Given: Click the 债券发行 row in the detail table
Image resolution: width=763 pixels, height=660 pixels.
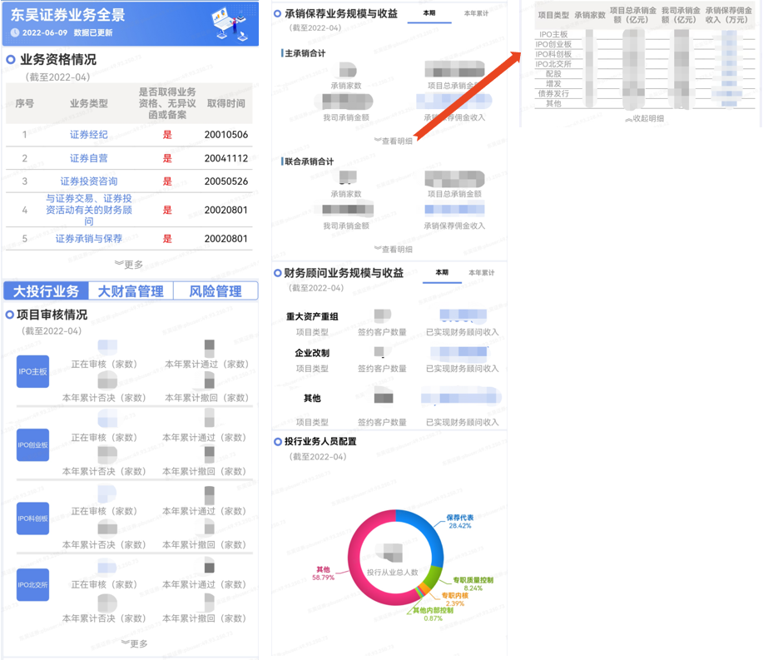Looking at the screenshot, I should 645,93.
